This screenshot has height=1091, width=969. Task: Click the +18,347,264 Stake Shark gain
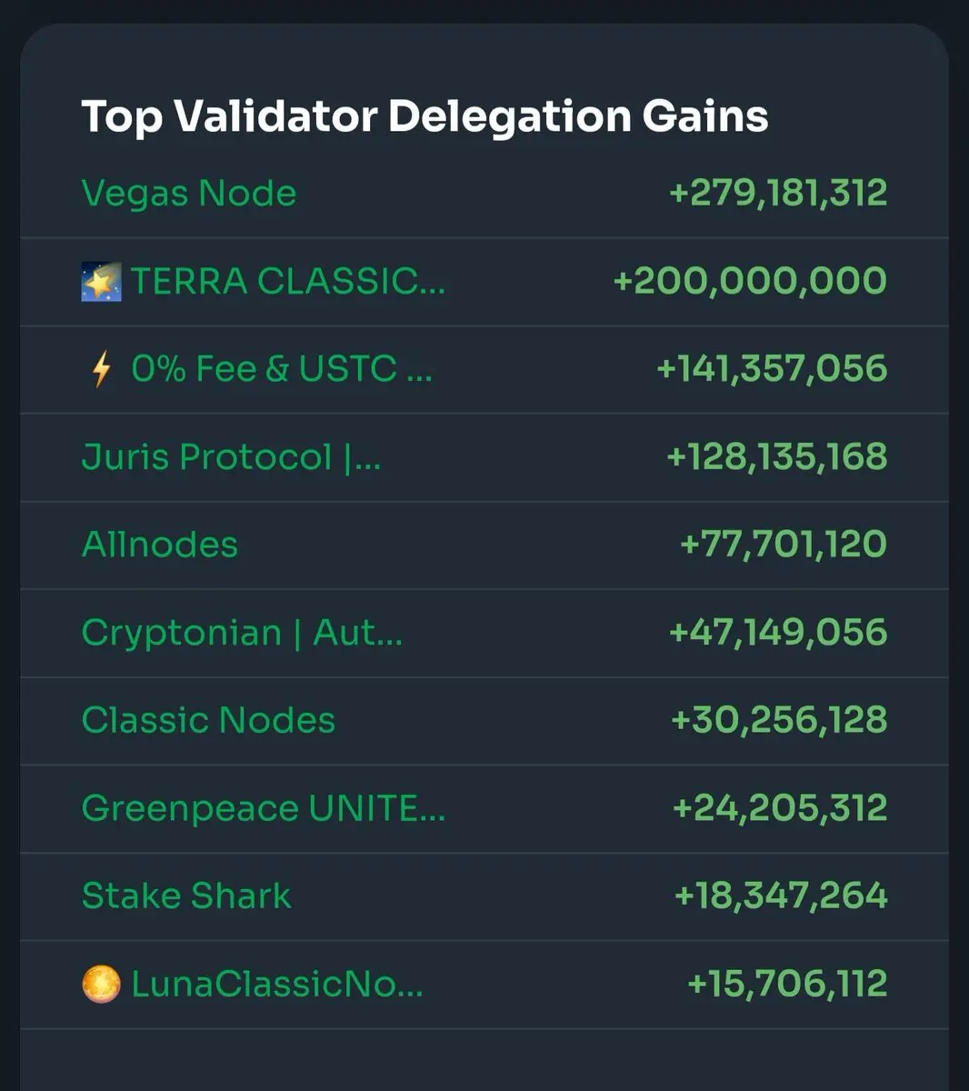(x=781, y=896)
